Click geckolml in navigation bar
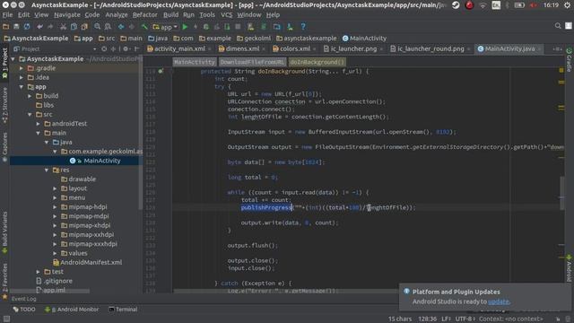This screenshot has height=323, width=574. pyautogui.click(x=254, y=38)
